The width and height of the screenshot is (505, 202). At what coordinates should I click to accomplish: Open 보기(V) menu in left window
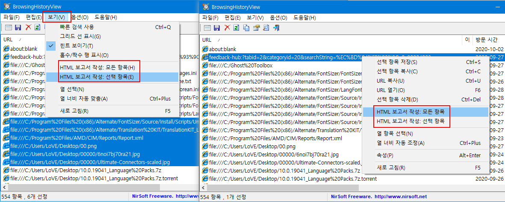[x=56, y=17]
